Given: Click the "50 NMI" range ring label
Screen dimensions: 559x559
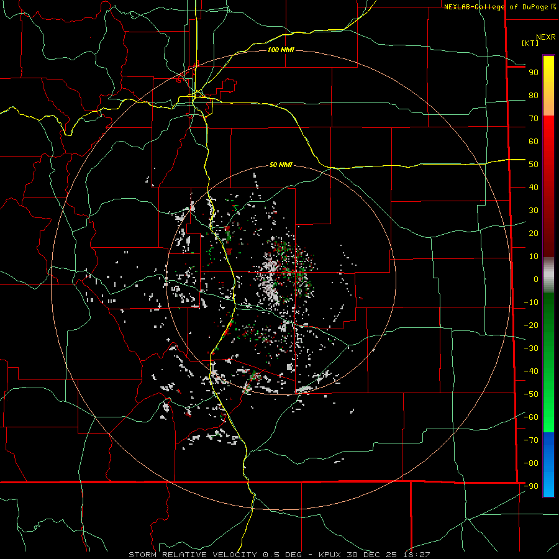Looking at the screenshot, I should point(281,165).
